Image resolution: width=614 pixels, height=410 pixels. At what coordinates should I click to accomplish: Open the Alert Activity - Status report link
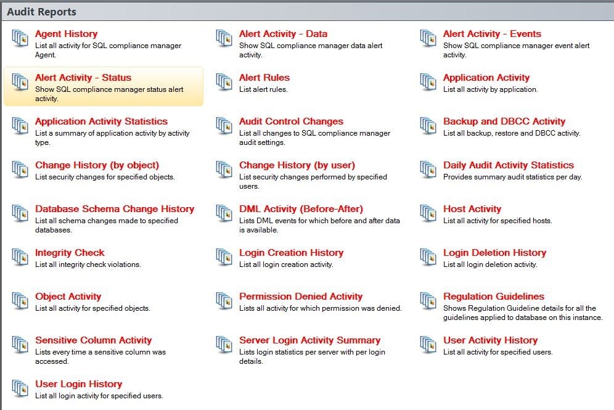coord(83,78)
